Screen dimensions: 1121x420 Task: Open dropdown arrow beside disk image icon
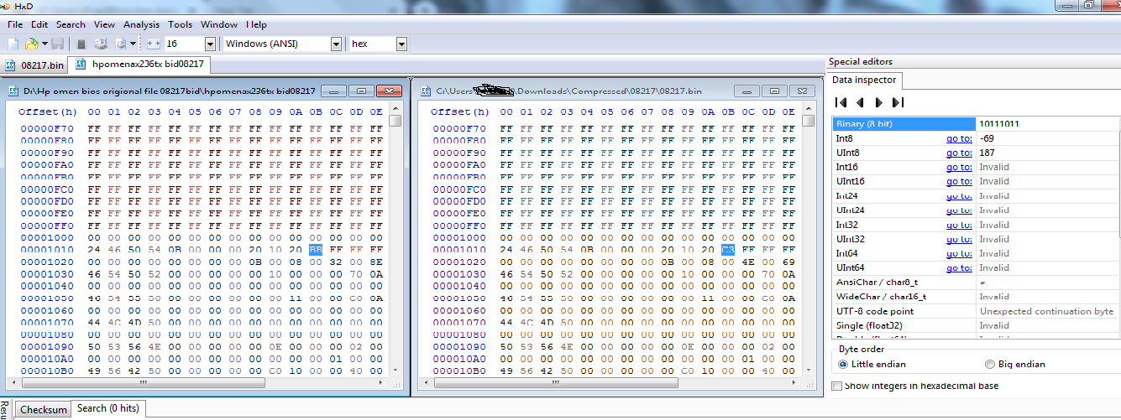(x=134, y=44)
